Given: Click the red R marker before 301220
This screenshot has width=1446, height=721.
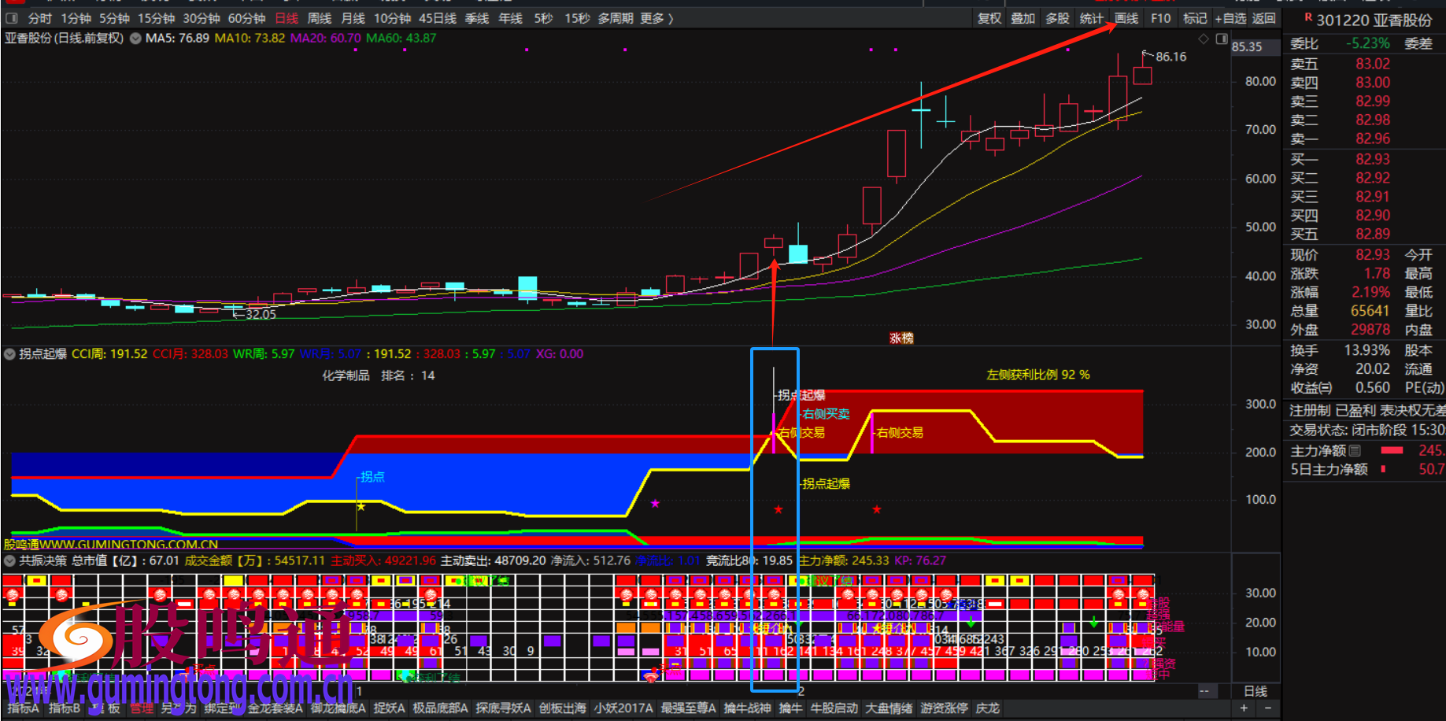Looking at the screenshot, I should coord(1308,17).
